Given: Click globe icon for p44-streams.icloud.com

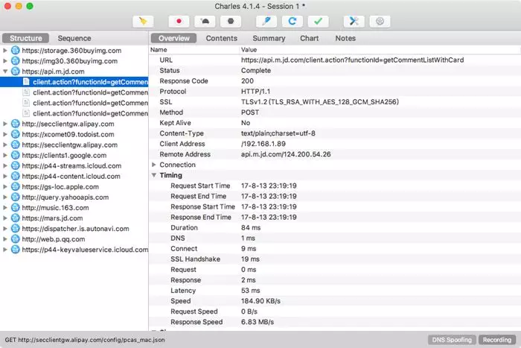Looking at the screenshot, I should pyautogui.click(x=16, y=165).
